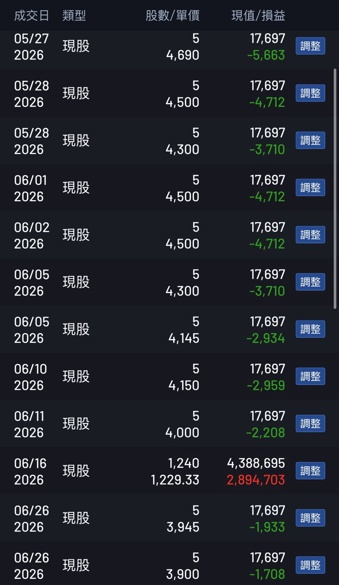The image size is (339, 585).
Task: Tap 調整 for 06/16 trade of 1,240 shares
Action: tap(310, 471)
